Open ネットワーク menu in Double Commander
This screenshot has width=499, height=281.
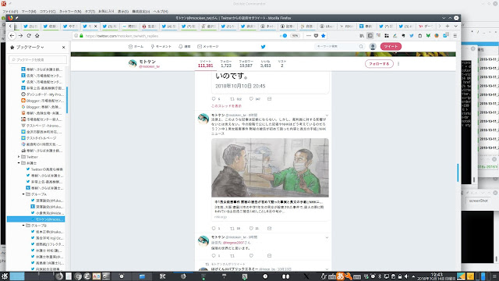[70, 11]
